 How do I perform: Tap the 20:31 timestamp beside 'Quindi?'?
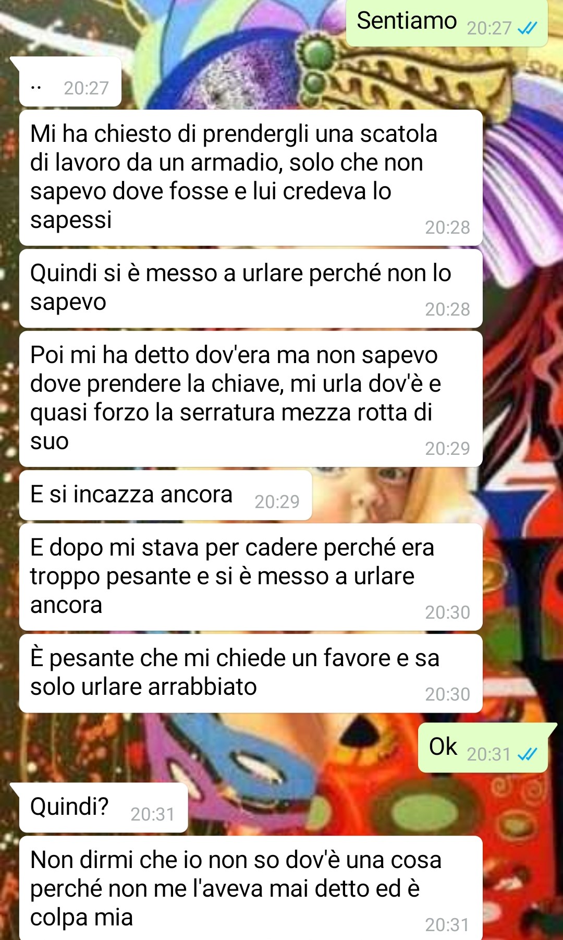[152, 814]
